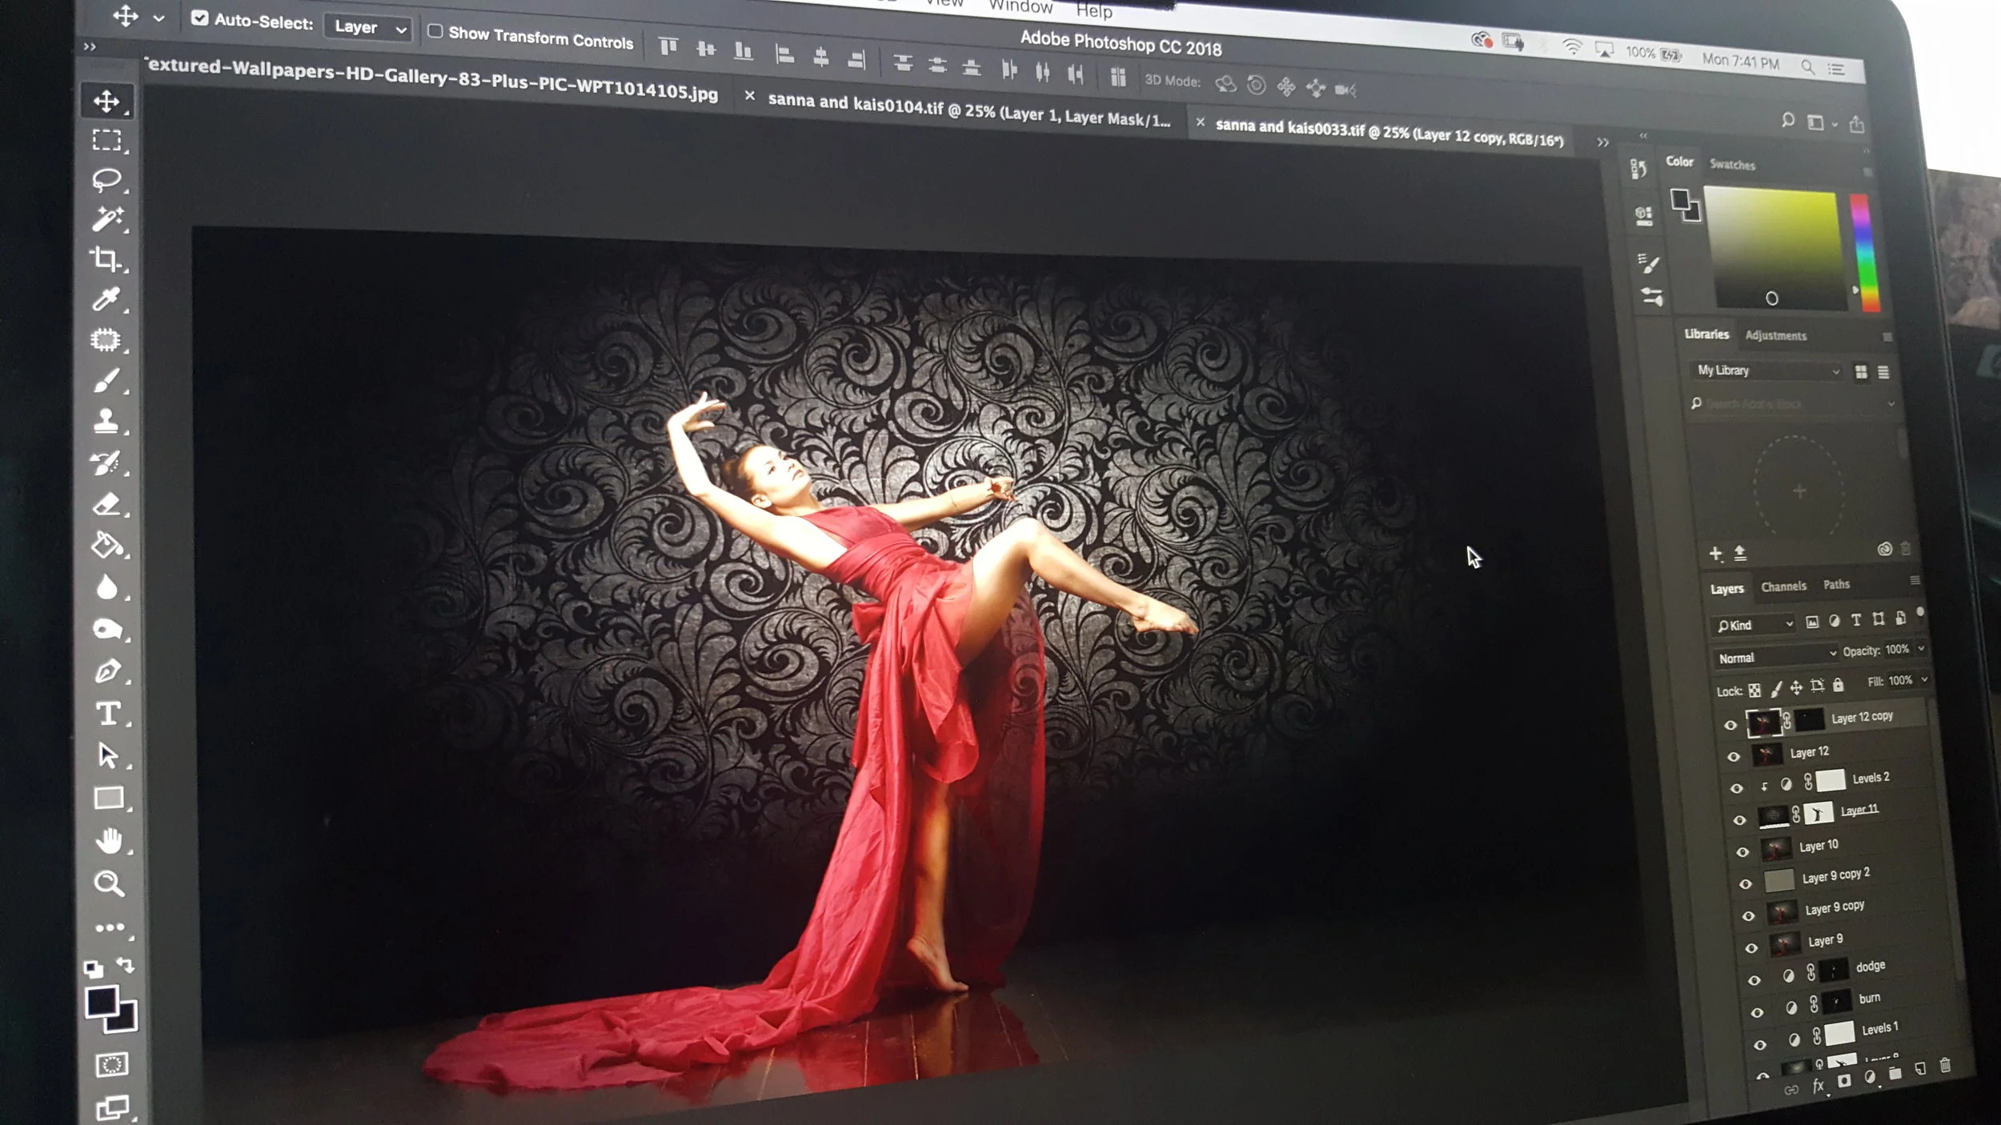Switch to sanna and kais0104.tif tab
This screenshot has width=2001, height=1125.
[968, 110]
